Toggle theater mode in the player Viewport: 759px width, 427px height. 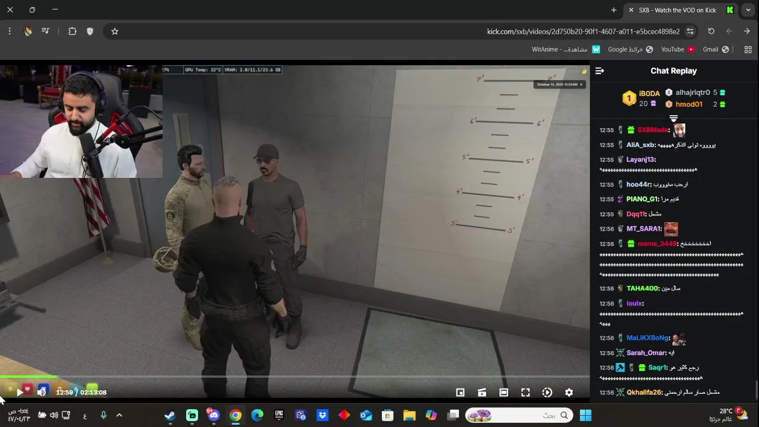(503, 393)
